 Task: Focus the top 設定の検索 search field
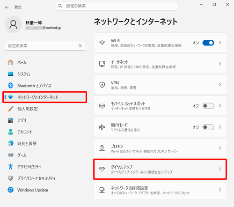point(117,6)
